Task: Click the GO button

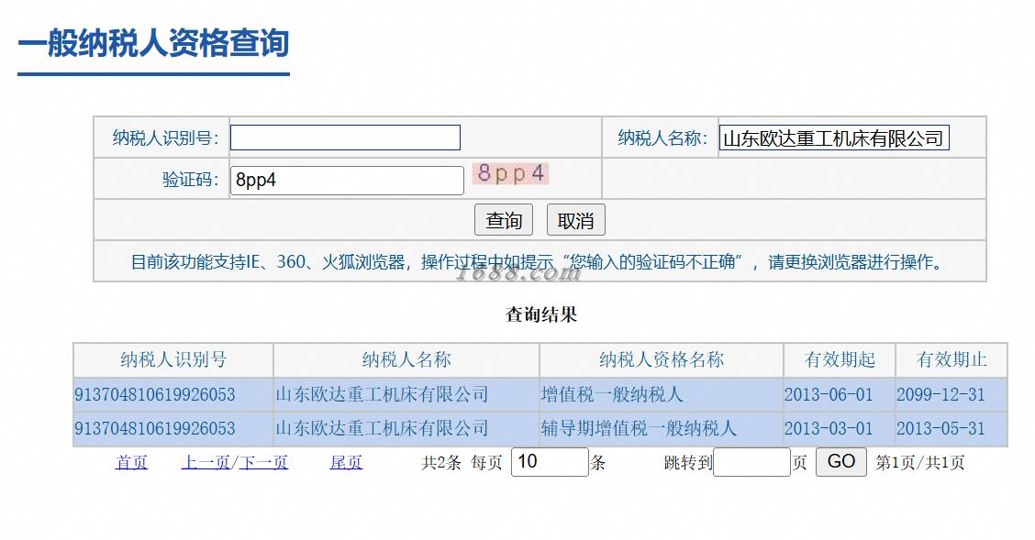Action: tap(840, 461)
